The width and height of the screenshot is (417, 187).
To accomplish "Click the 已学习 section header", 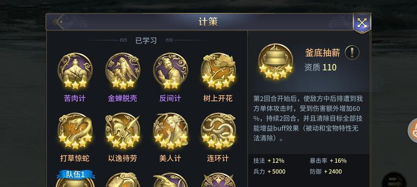I will pyautogui.click(x=146, y=41).
